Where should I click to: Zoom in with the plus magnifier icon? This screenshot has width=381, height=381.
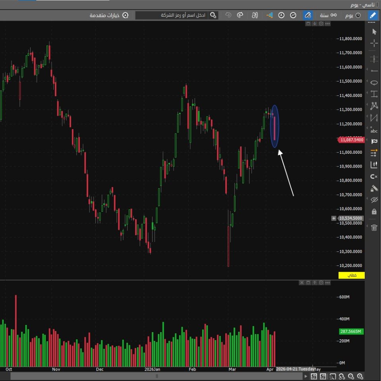(x=360, y=376)
